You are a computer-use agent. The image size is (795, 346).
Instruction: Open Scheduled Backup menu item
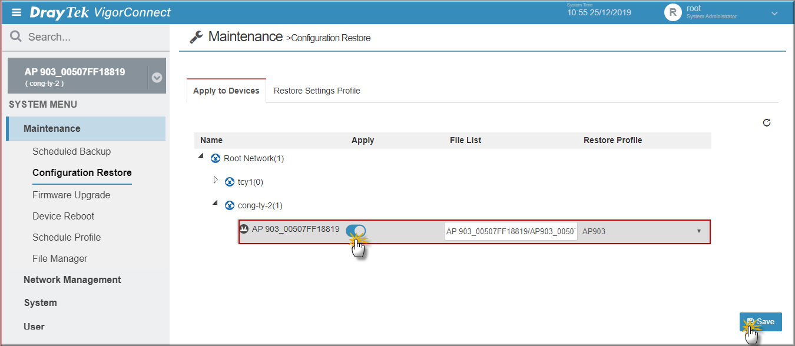(72, 151)
